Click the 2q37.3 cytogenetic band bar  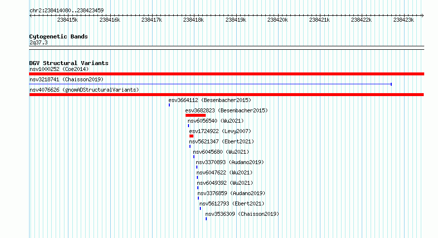click(x=226, y=48)
